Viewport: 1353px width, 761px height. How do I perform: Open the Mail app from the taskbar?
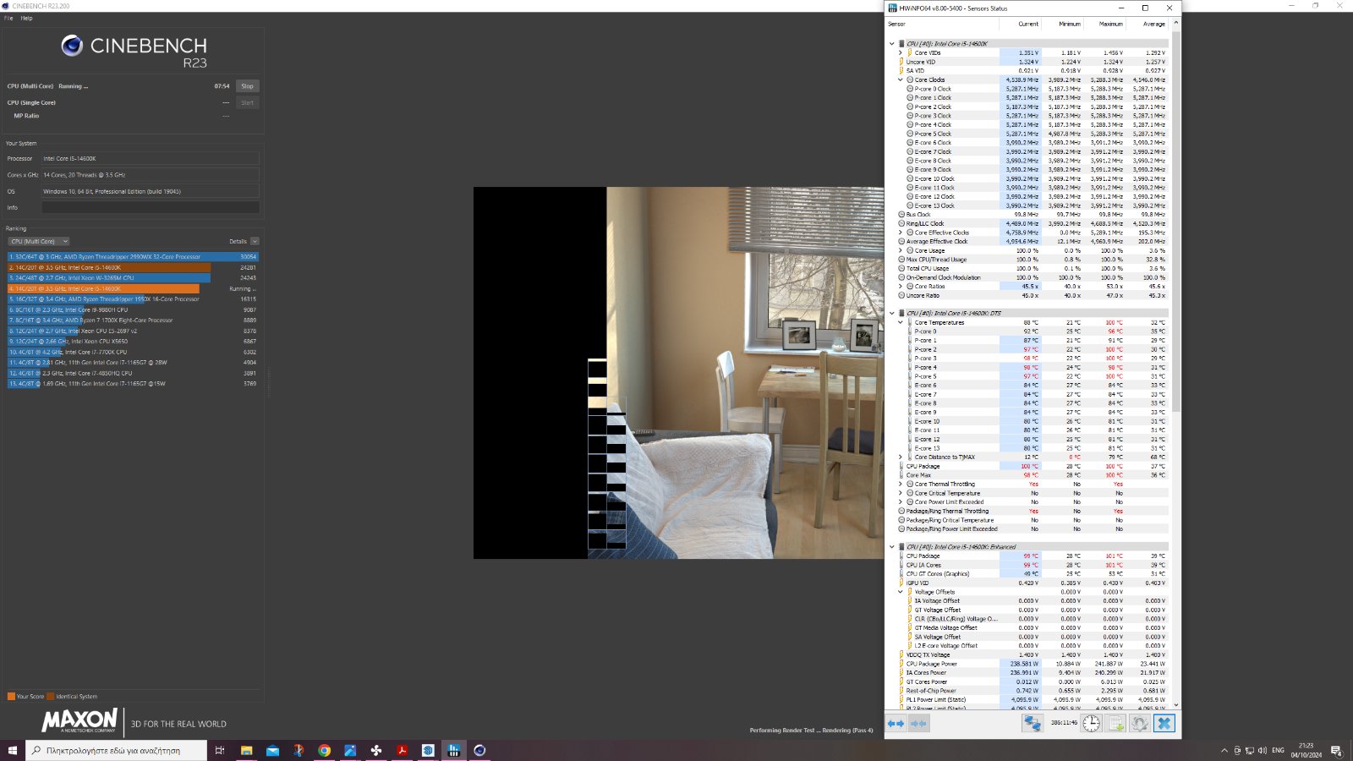[x=272, y=750]
